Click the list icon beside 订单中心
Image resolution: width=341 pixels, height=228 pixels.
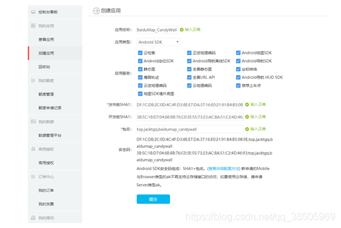click(x=33, y=177)
